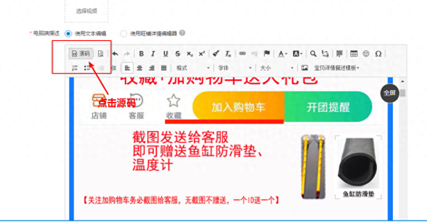Open the 字体 font dropdown
This screenshot has height=222, width=427.
(235, 68)
